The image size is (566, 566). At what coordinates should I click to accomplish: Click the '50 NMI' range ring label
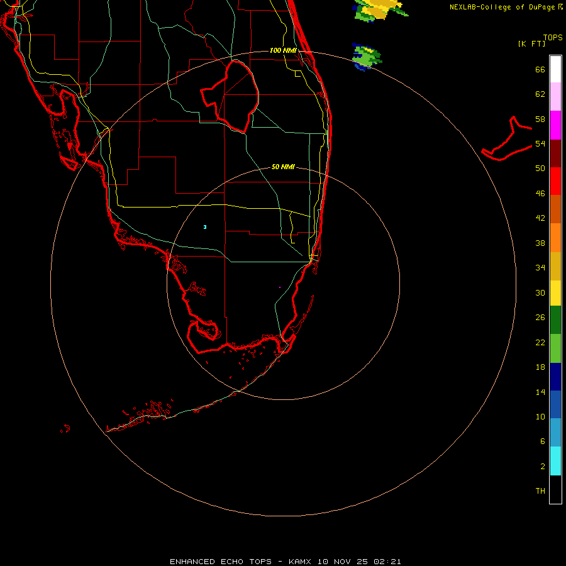coord(283,167)
